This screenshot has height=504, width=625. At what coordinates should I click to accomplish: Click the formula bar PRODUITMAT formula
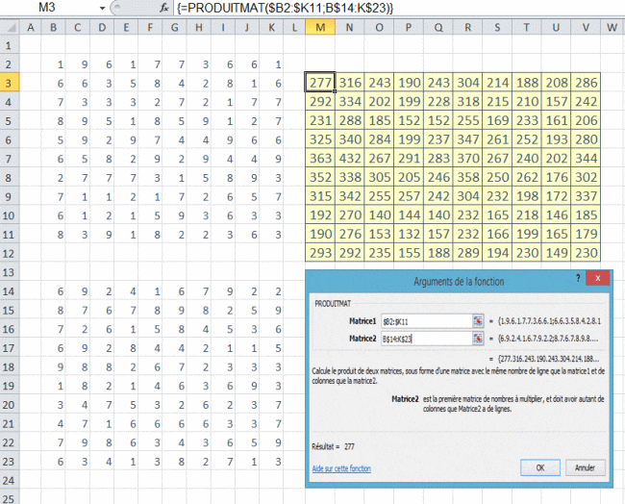[286, 8]
